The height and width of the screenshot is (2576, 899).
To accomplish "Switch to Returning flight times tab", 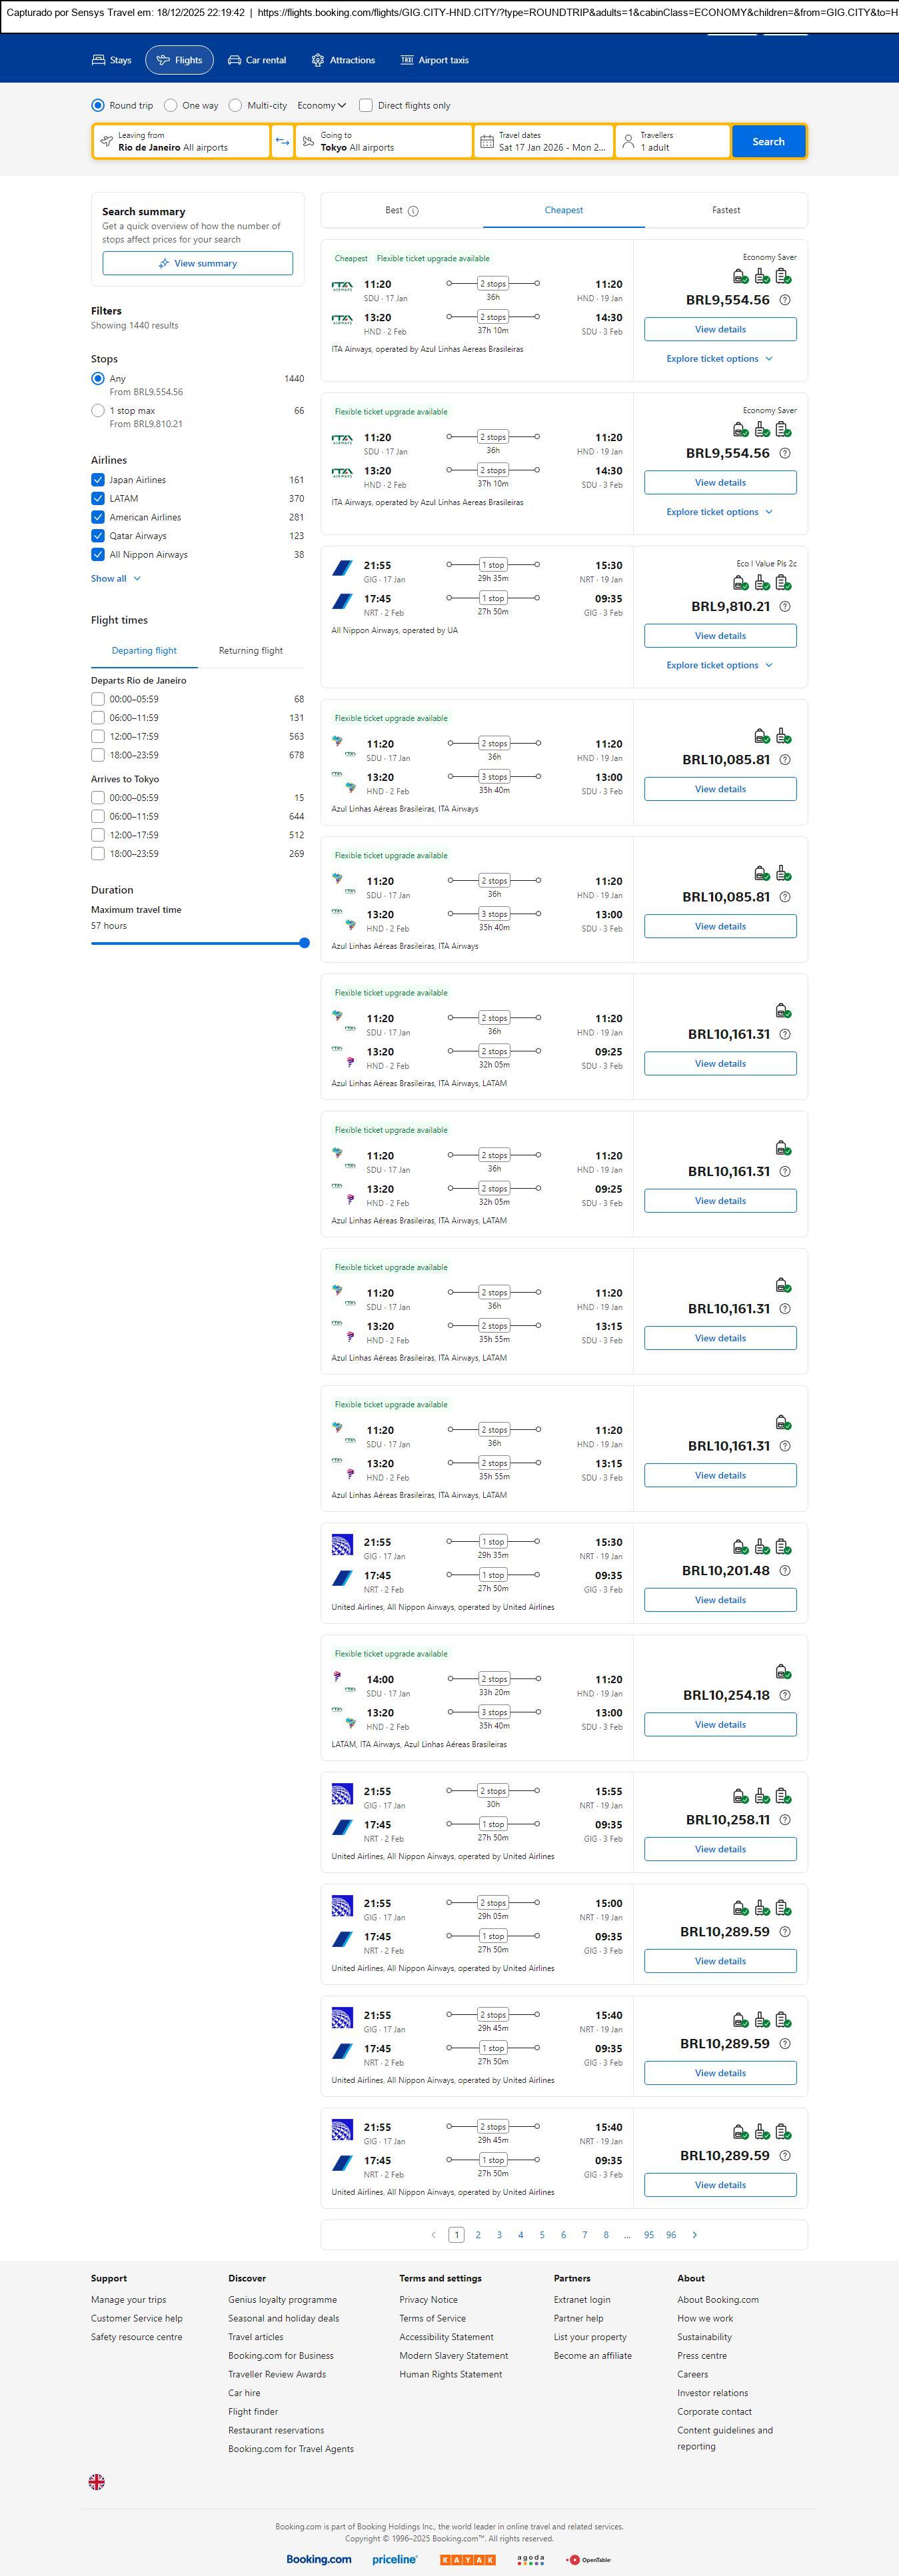I will tap(250, 650).
